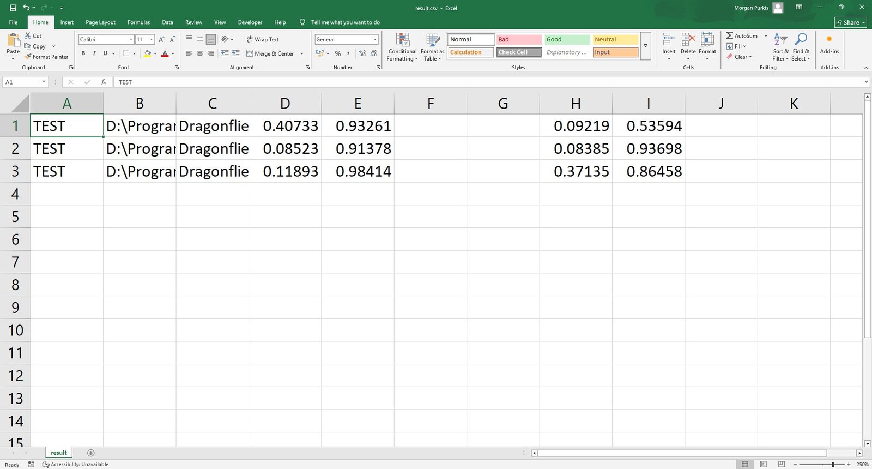Open the Page Layout ribbon tab

click(100, 22)
